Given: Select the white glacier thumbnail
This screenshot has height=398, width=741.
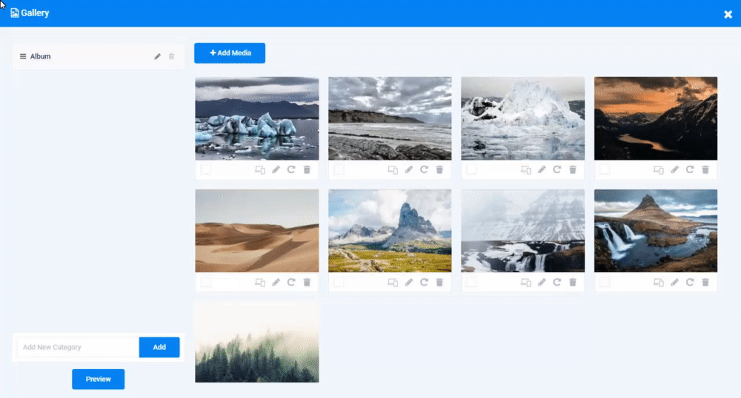Looking at the screenshot, I should click(522, 118).
